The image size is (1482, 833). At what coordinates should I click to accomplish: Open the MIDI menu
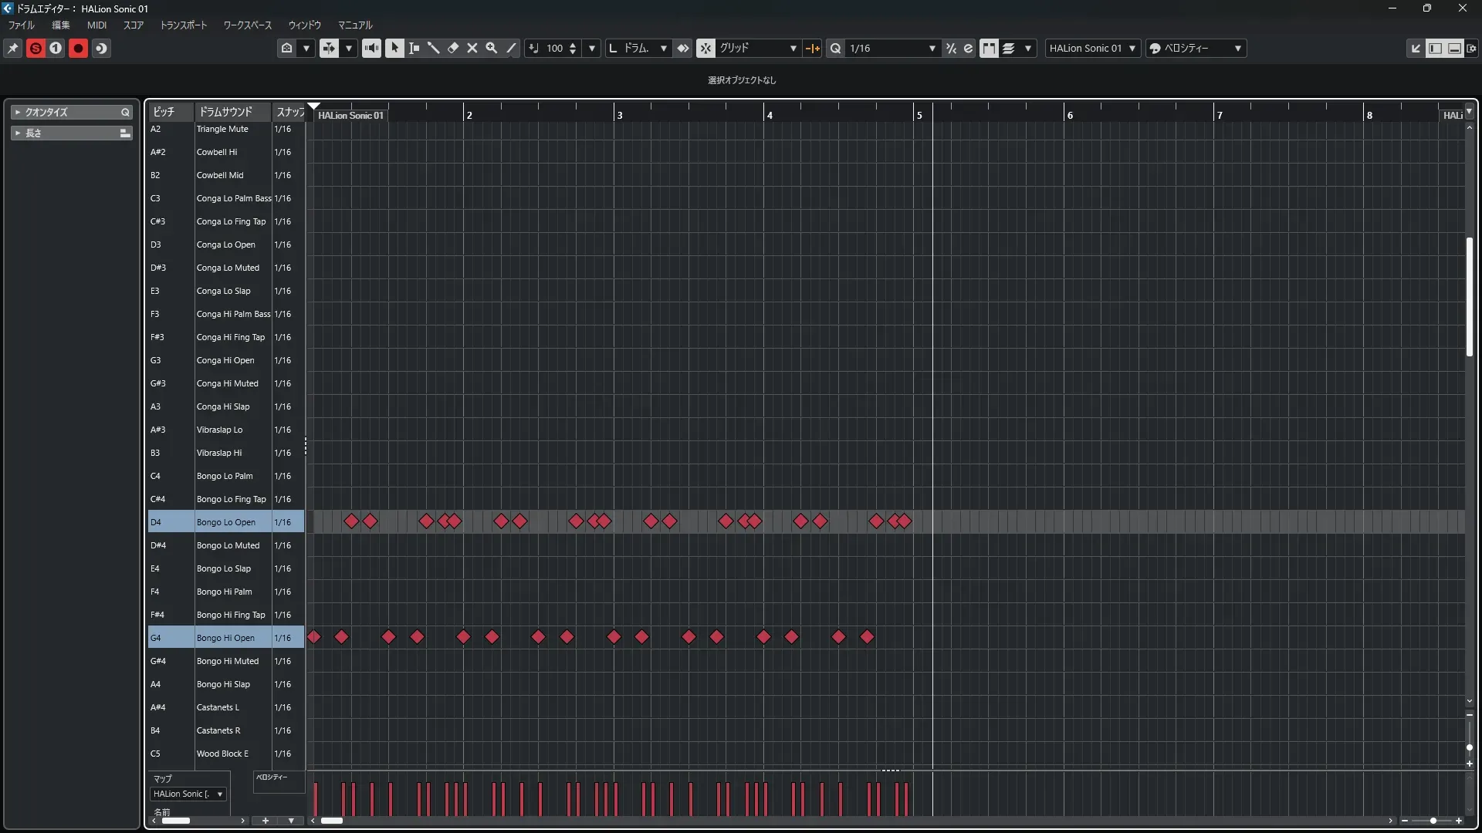coord(96,25)
